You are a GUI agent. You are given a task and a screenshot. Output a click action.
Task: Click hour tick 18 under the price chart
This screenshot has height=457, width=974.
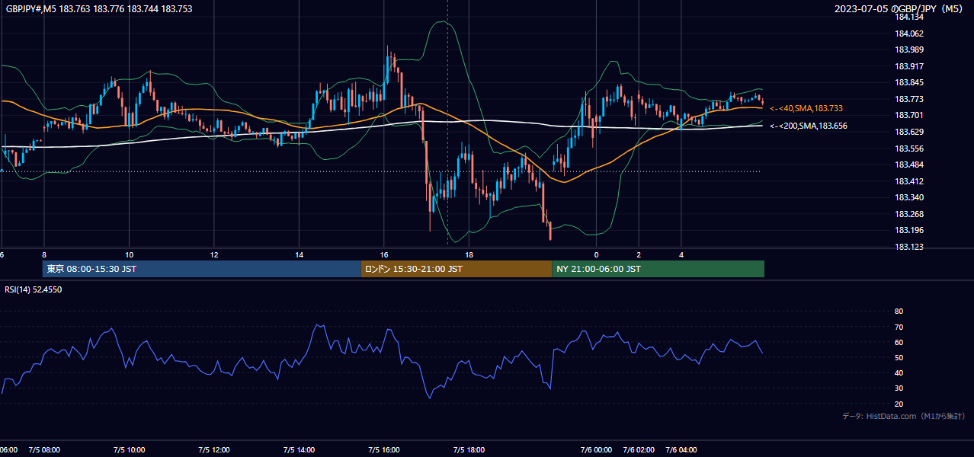pyautogui.click(x=469, y=255)
